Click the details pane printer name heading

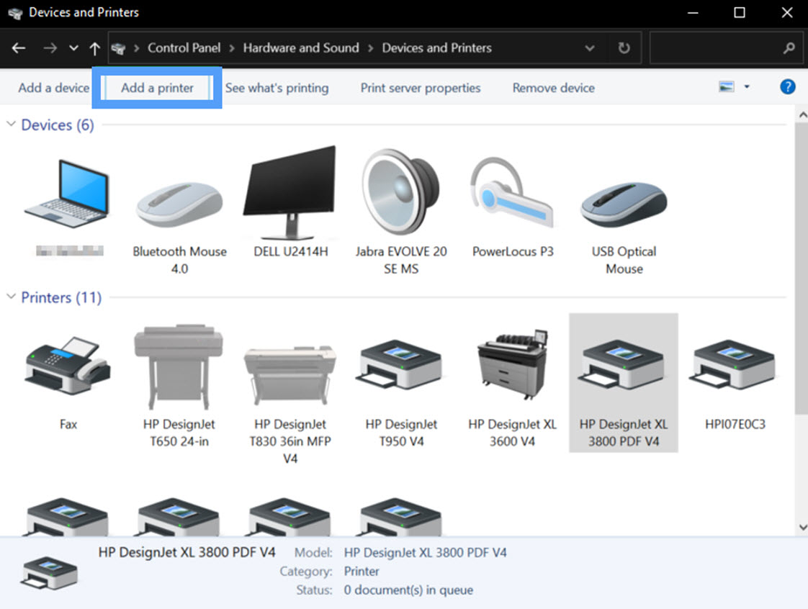coord(187,552)
